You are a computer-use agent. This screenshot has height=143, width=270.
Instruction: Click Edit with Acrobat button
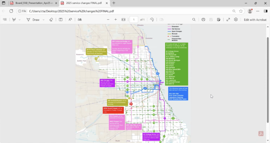[255, 20]
